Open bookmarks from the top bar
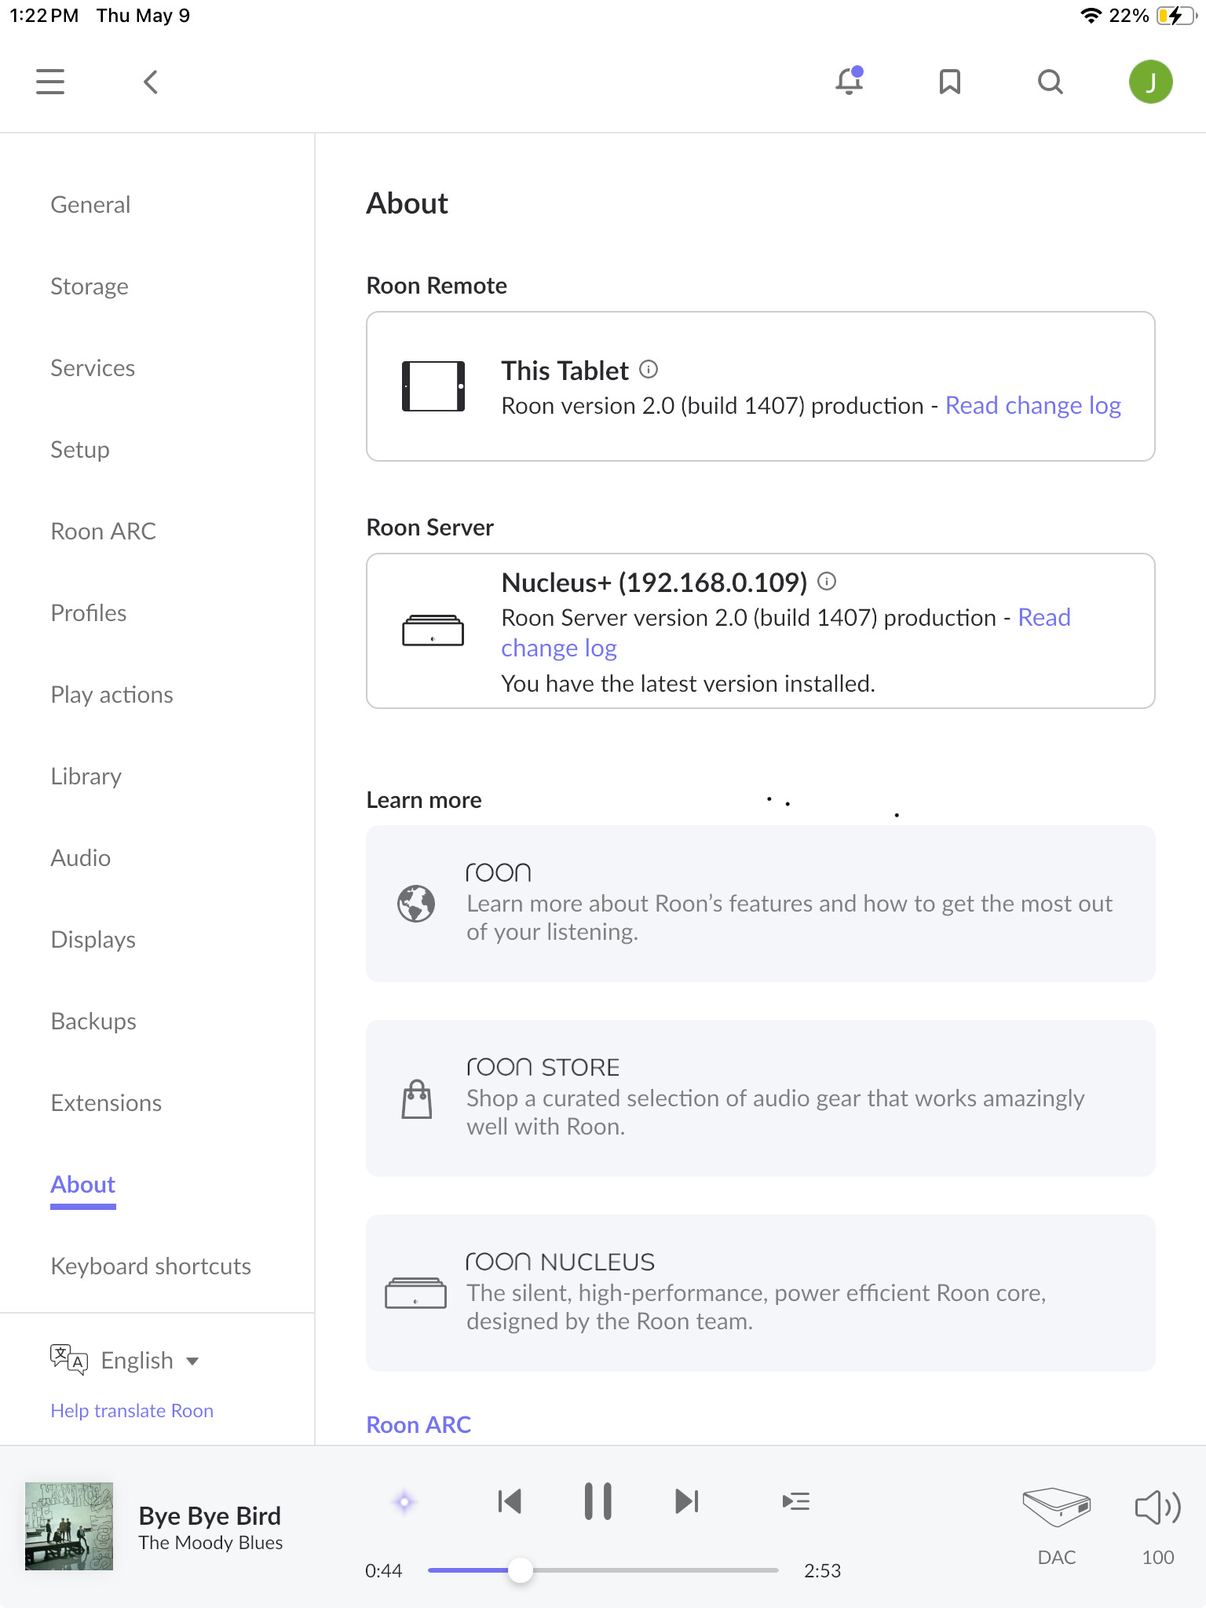Viewport: 1206px width, 1608px height. pos(950,82)
